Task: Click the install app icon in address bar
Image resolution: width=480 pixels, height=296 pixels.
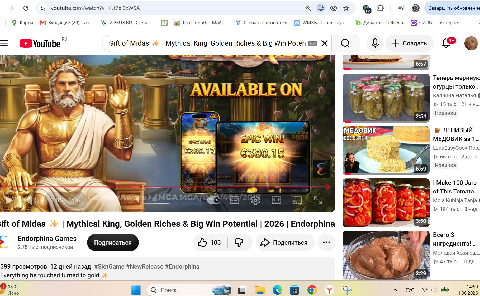Action: click(x=321, y=8)
